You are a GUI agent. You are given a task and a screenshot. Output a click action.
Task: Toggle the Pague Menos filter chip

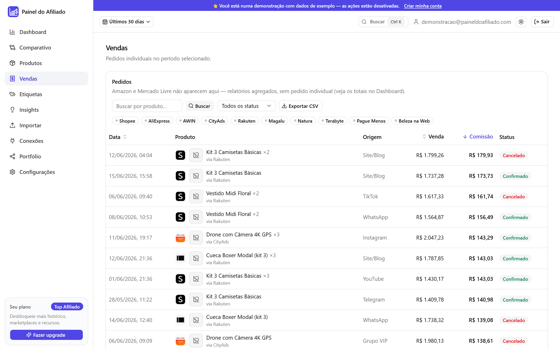coord(369,121)
